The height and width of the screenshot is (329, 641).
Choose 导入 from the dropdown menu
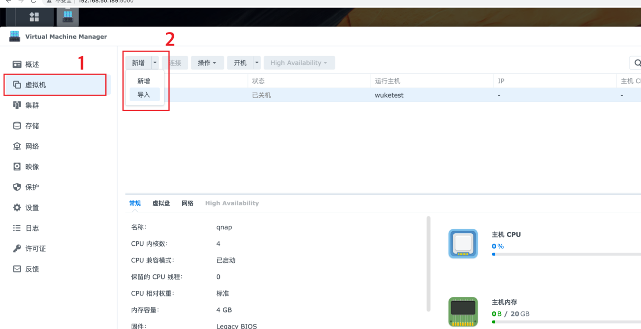coord(144,95)
